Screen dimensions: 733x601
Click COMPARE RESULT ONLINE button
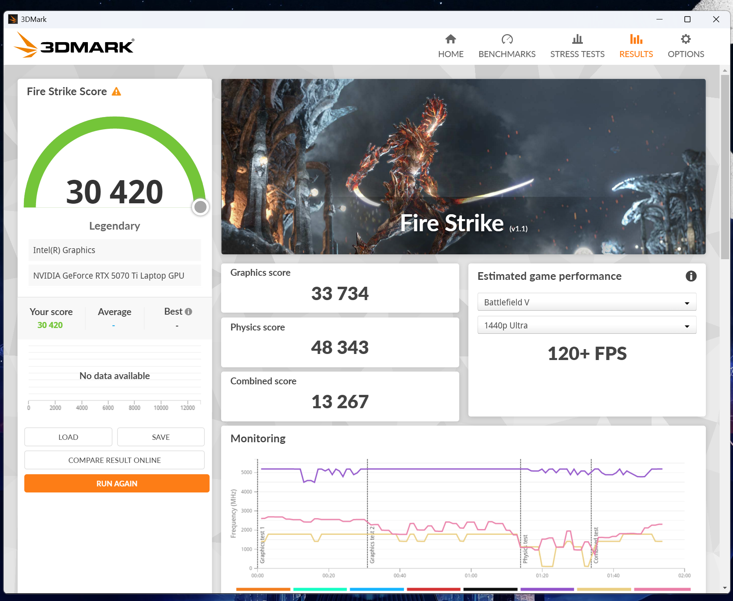pyautogui.click(x=115, y=460)
